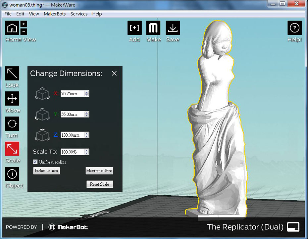Open the Services menu

[79, 14]
